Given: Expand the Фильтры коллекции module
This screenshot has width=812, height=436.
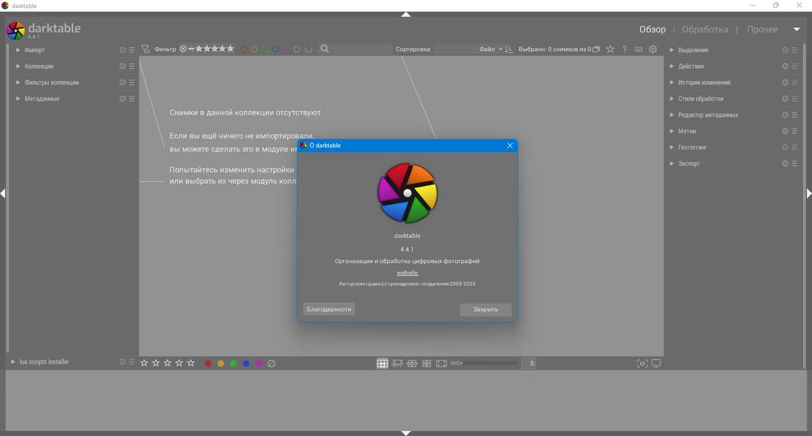Looking at the screenshot, I should (18, 82).
